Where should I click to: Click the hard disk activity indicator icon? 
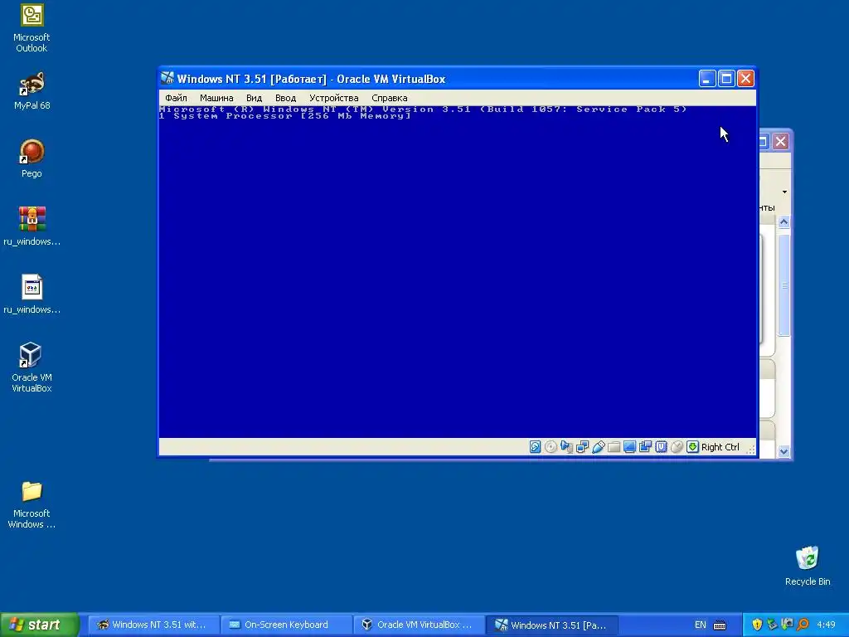click(535, 447)
